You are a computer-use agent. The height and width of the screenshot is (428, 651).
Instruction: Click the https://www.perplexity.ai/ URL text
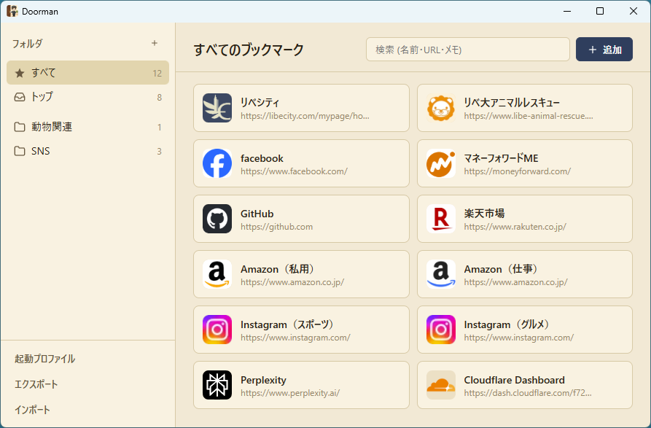(290, 393)
